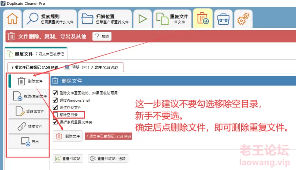Click the 查看回收站 button
296x170 pixels.
[68, 159]
